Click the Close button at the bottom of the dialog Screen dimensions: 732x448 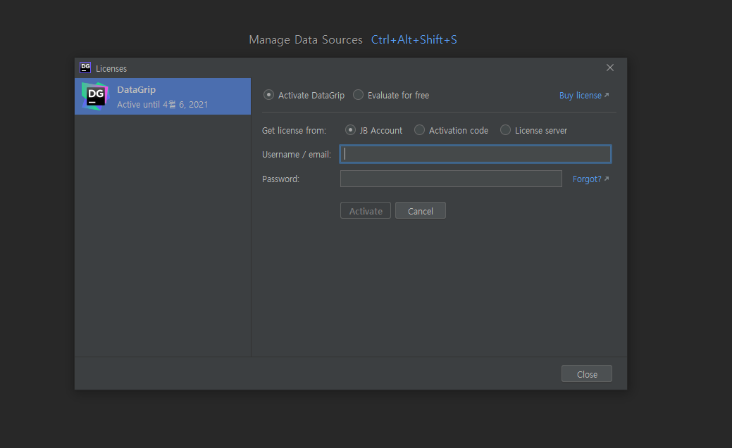tap(586, 374)
